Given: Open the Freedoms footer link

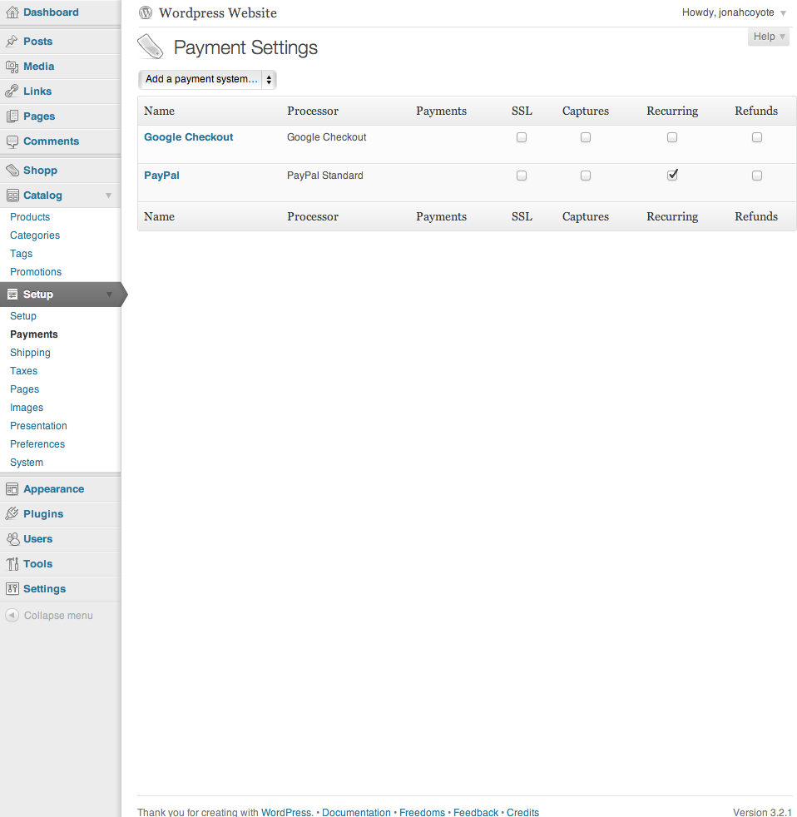Looking at the screenshot, I should point(422,812).
